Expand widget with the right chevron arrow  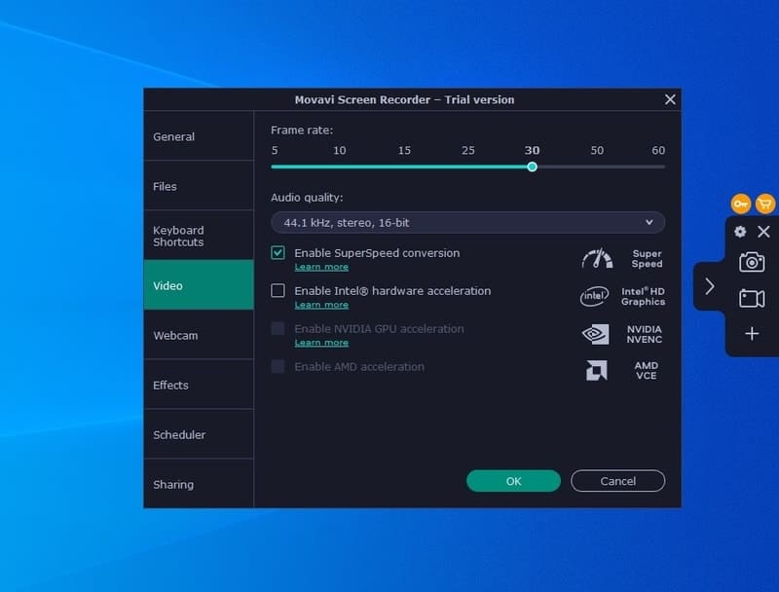710,286
